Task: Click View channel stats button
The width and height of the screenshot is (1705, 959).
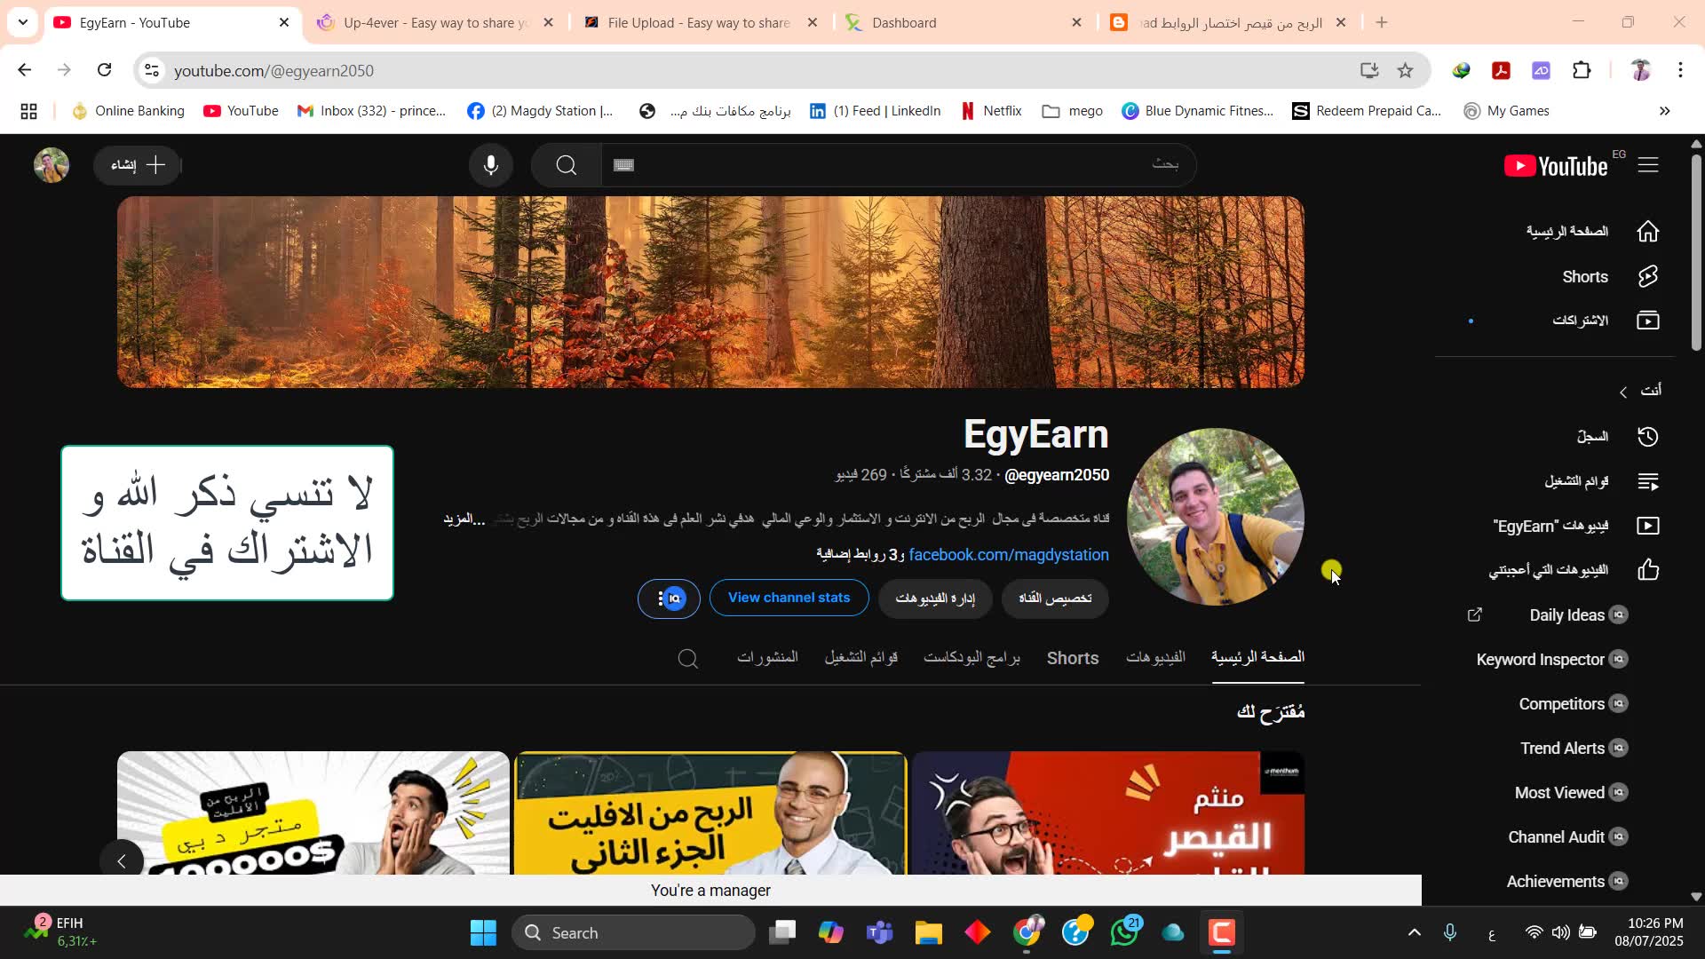Action: coord(789,598)
